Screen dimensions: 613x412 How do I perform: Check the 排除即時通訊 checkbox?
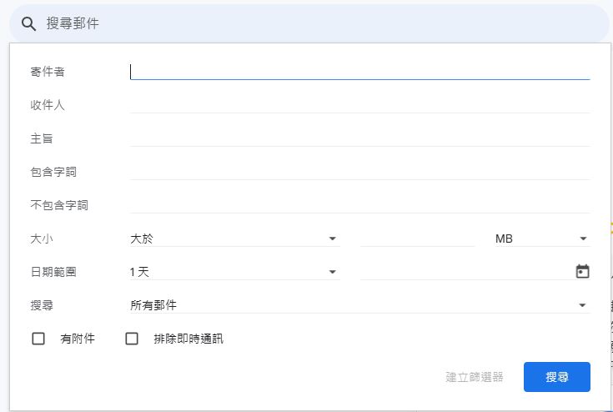[x=132, y=339]
